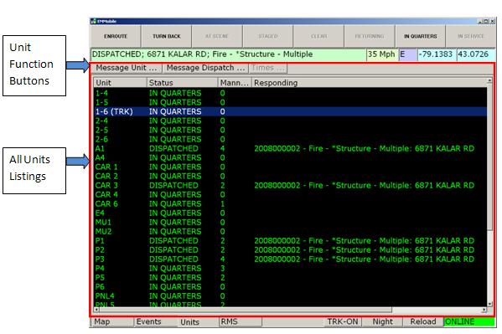Select unit row P4

(x=290, y=269)
